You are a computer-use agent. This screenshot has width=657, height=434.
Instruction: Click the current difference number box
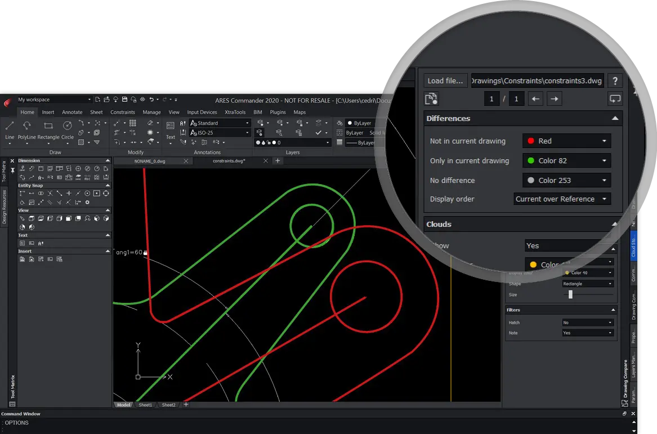click(491, 99)
